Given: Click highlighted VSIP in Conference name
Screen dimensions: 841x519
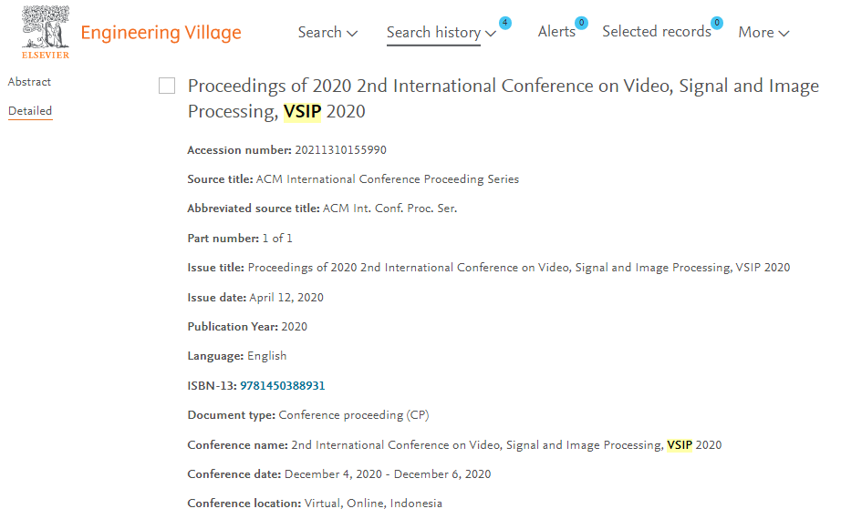Looking at the screenshot, I should tap(680, 445).
